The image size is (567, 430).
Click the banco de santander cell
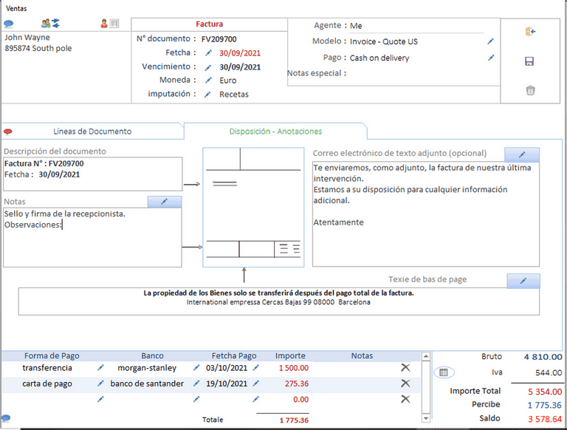coord(147,383)
